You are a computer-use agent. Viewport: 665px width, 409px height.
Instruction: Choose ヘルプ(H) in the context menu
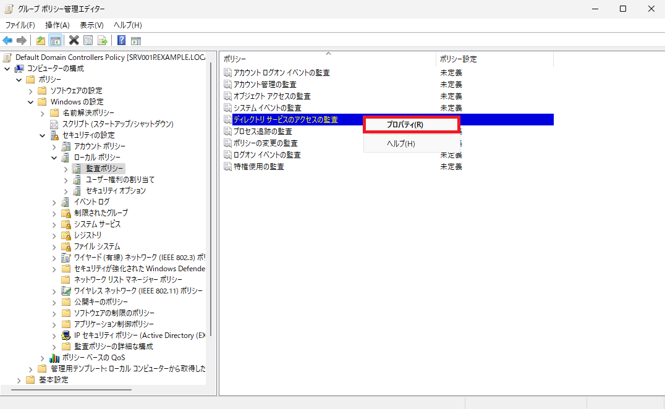[x=412, y=144]
